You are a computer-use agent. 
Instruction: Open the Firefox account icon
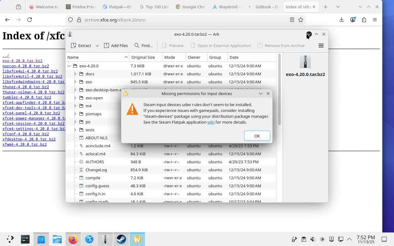pos(353,20)
